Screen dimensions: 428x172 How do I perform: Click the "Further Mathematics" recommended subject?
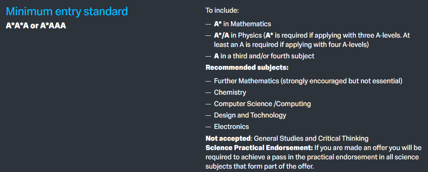308,81
